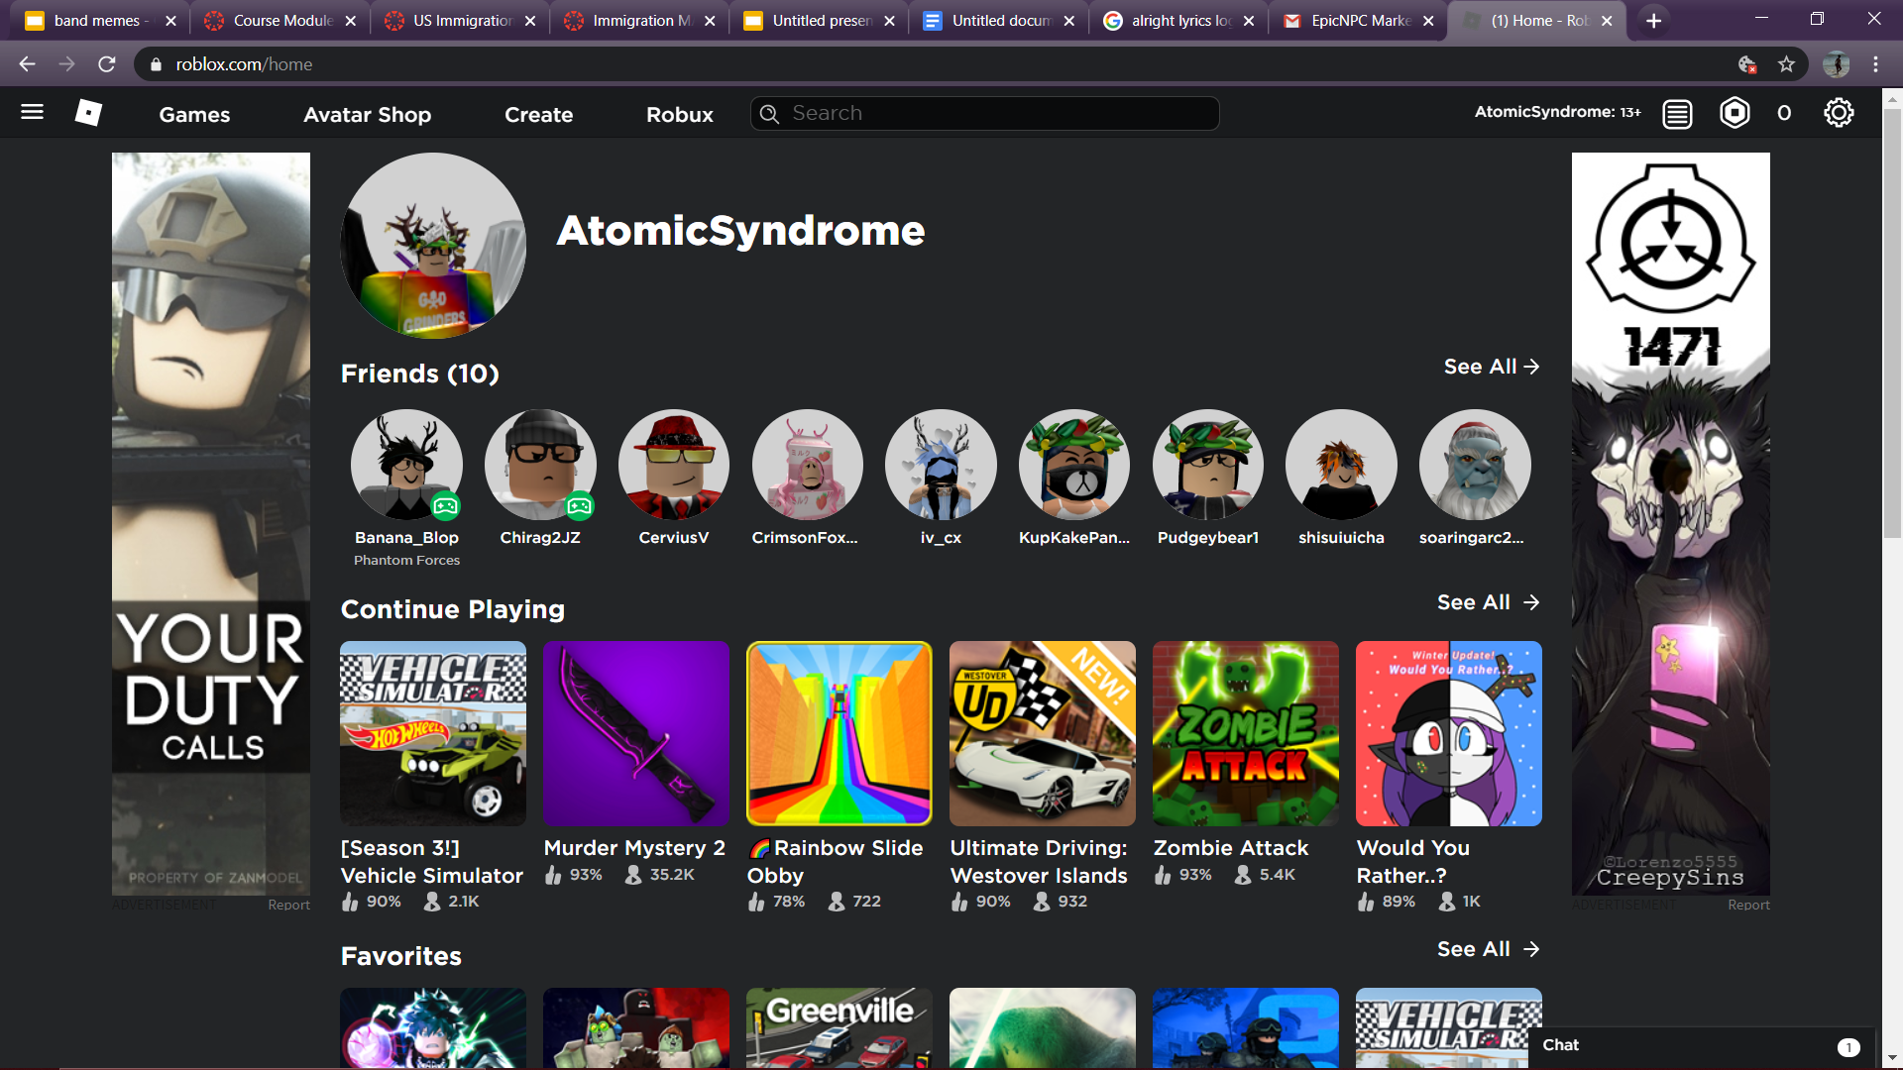This screenshot has height=1070, width=1903.
Task: Open friend iv_cx avatar
Action: click(x=941, y=465)
